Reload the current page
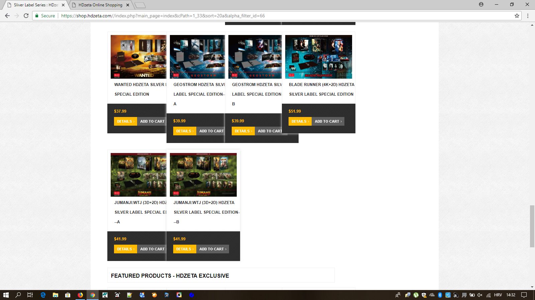This screenshot has width=535, height=300. [x=26, y=16]
